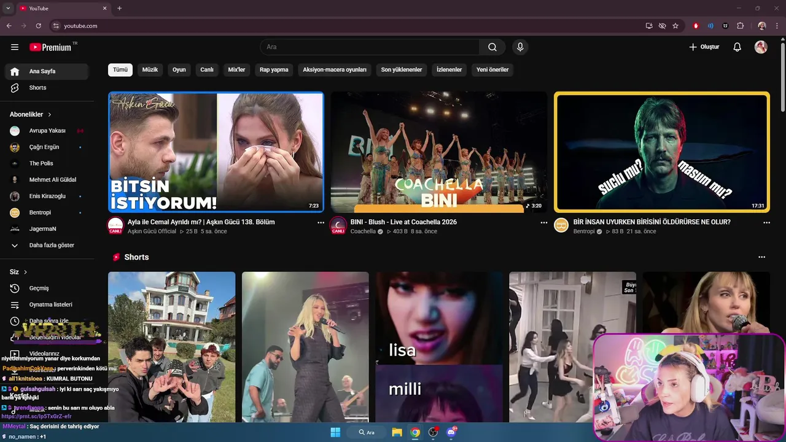
Task: Open Shorts in the sidebar
Action: pyautogui.click(x=47, y=88)
